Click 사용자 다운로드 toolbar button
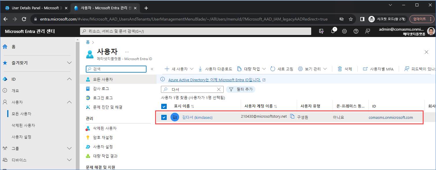 coord(215,69)
